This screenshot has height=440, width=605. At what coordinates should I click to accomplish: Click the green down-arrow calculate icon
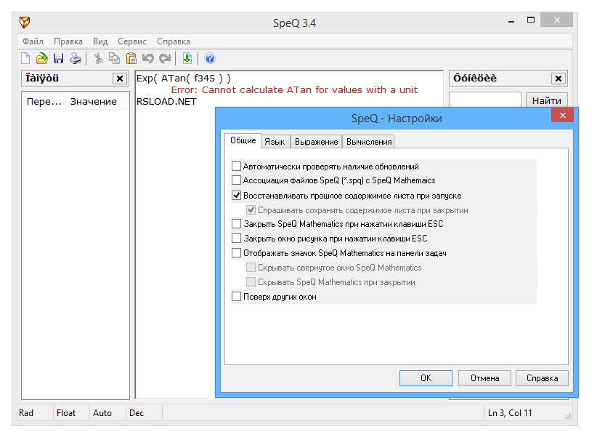point(187,58)
